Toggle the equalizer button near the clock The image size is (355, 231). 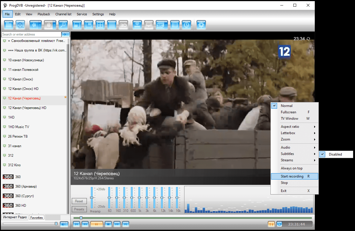pos(271,224)
